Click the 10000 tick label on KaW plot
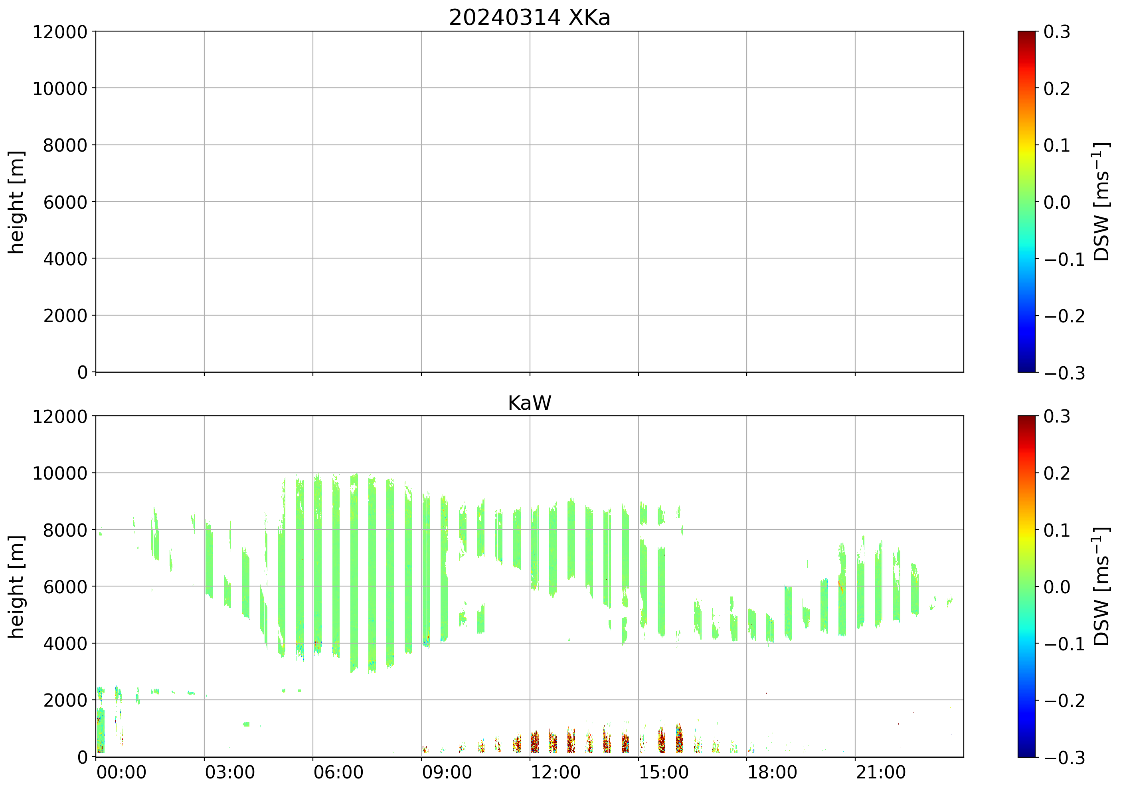1121x790 pixels. coord(59,473)
